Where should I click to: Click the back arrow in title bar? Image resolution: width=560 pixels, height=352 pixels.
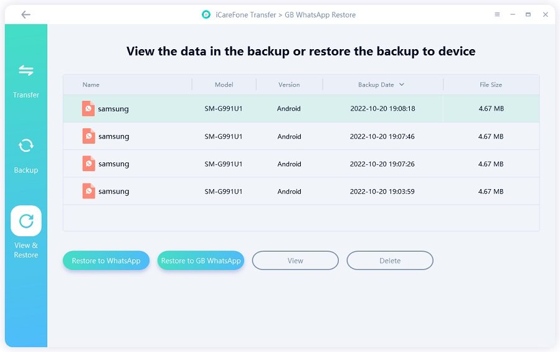point(26,15)
